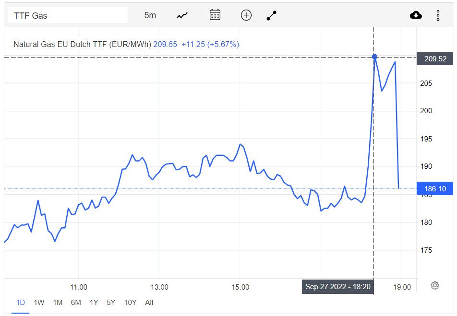Click the Natural Gas EU Dutch TTF label
The image size is (457, 316).
tap(82, 44)
